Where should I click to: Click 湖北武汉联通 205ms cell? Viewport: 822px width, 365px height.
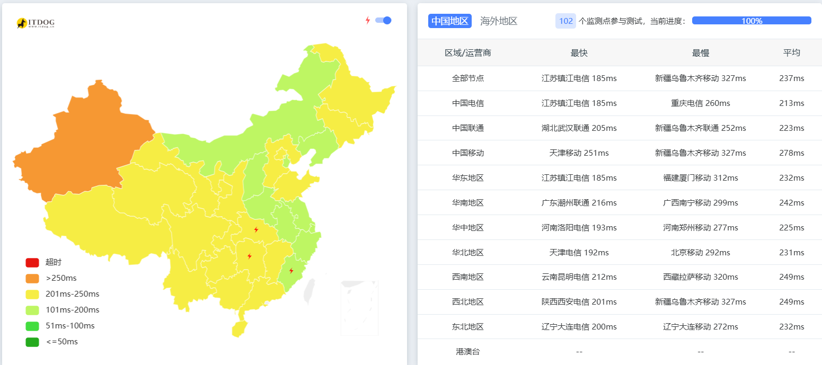click(579, 128)
